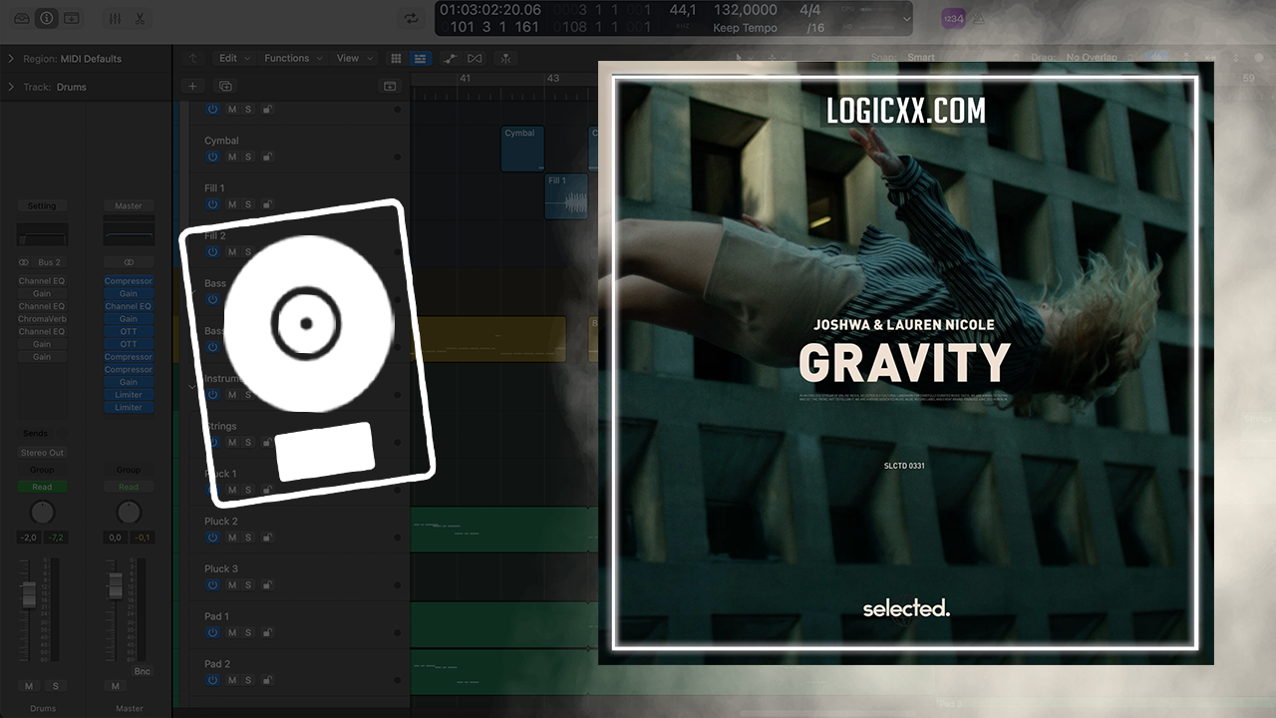Expand the Region: MIDI Defaults section
Image resolution: width=1276 pixels, height=718 pixels.
11,59
